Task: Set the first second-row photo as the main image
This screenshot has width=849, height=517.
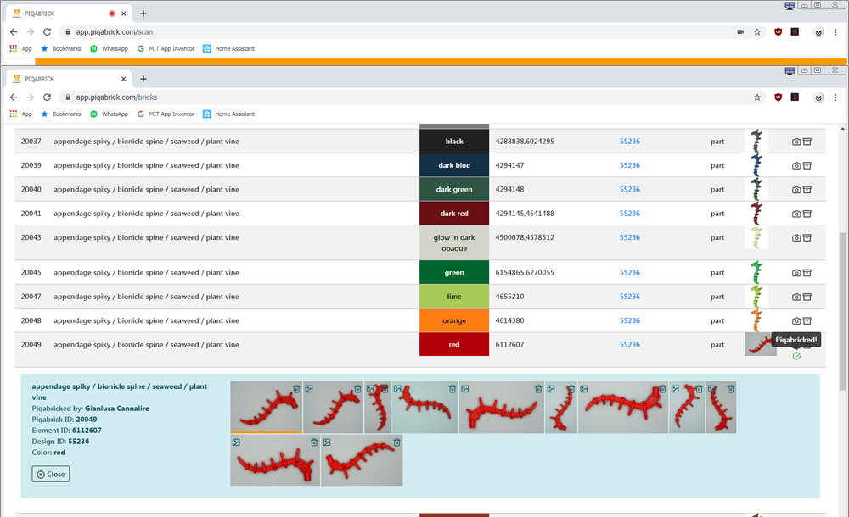Action: click(236, 442)
